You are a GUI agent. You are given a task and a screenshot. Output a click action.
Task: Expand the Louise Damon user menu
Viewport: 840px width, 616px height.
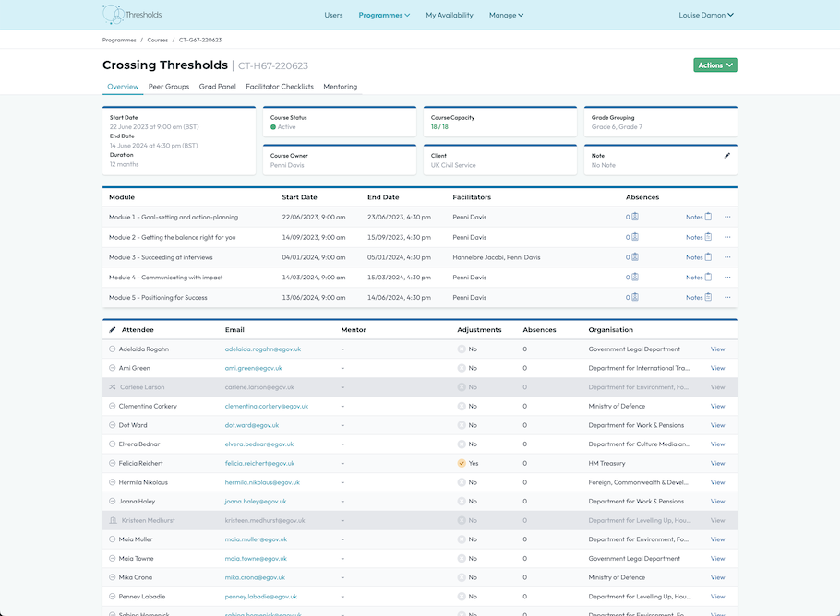click(706, 15)
